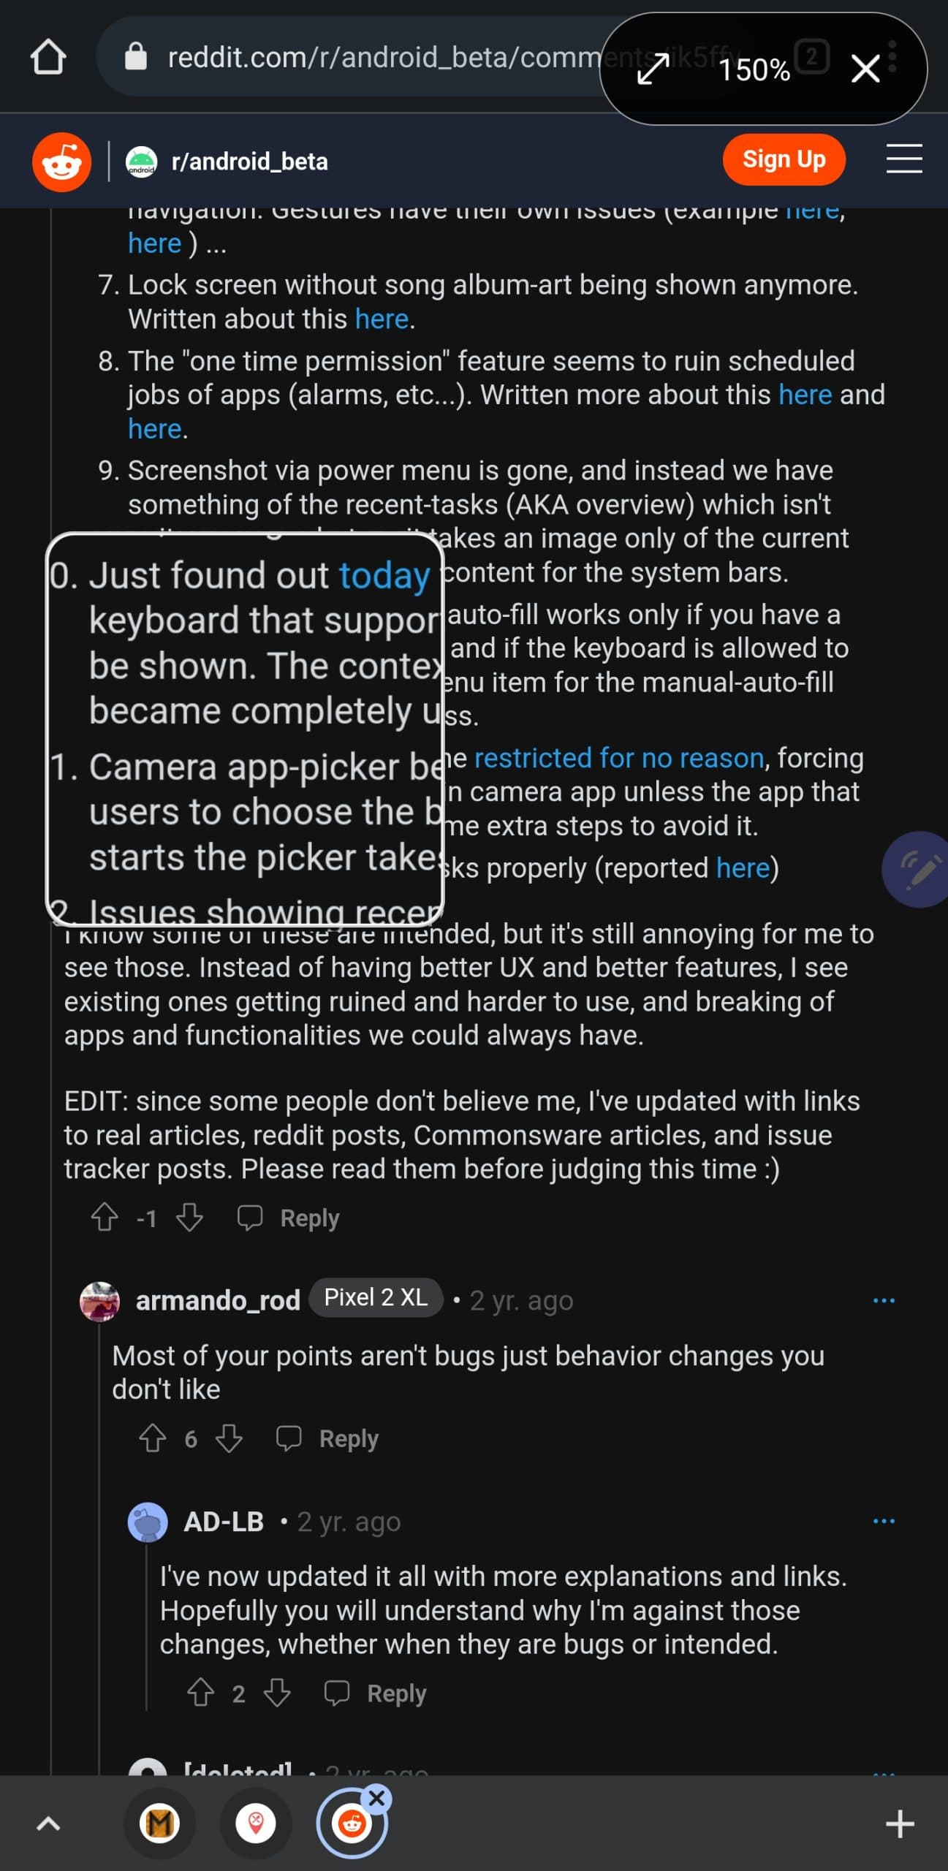The height and width of the screenshot is (1871, 948).
Task: Open options menu for AD-LB's reply
Action: point(884,1521)
